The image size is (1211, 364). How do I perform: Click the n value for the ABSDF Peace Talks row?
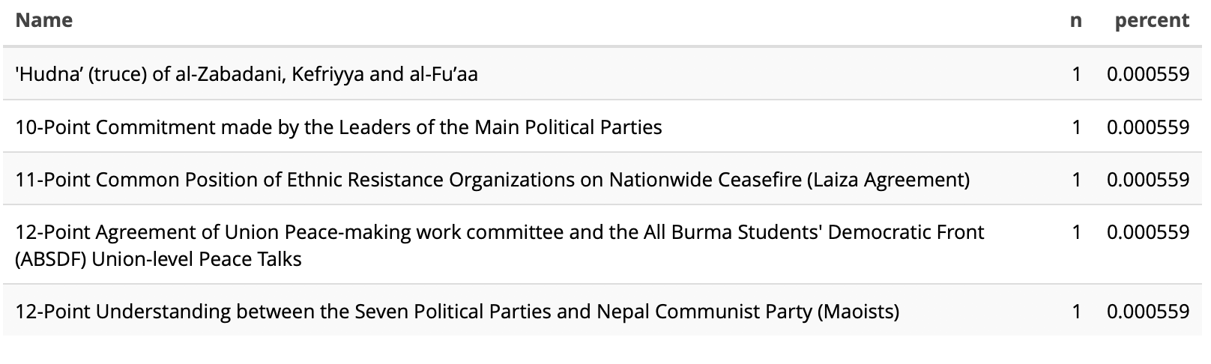click(x=1076, y=232)
